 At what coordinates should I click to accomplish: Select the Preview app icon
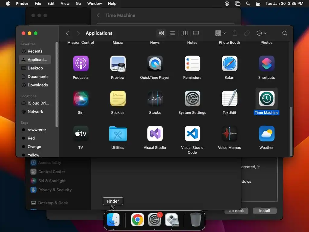pyautogui.click(x=118, y=63)
